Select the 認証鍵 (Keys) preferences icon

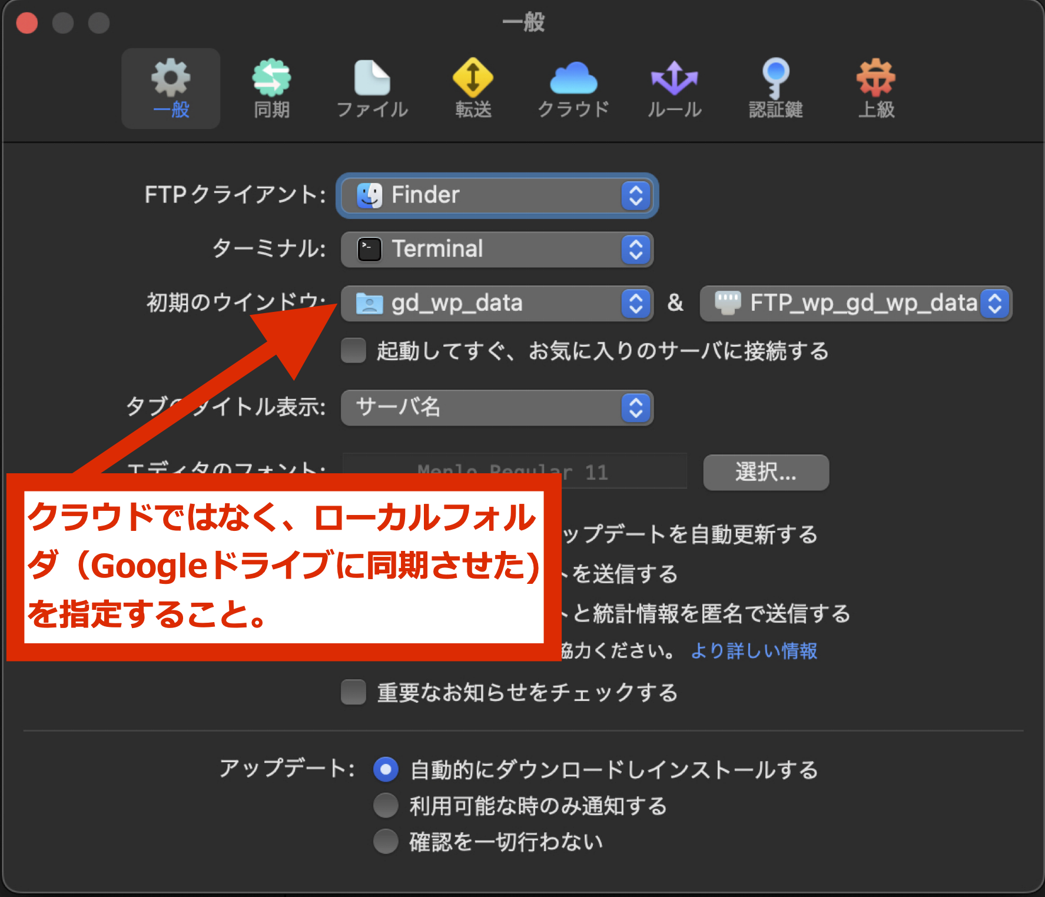775,88
